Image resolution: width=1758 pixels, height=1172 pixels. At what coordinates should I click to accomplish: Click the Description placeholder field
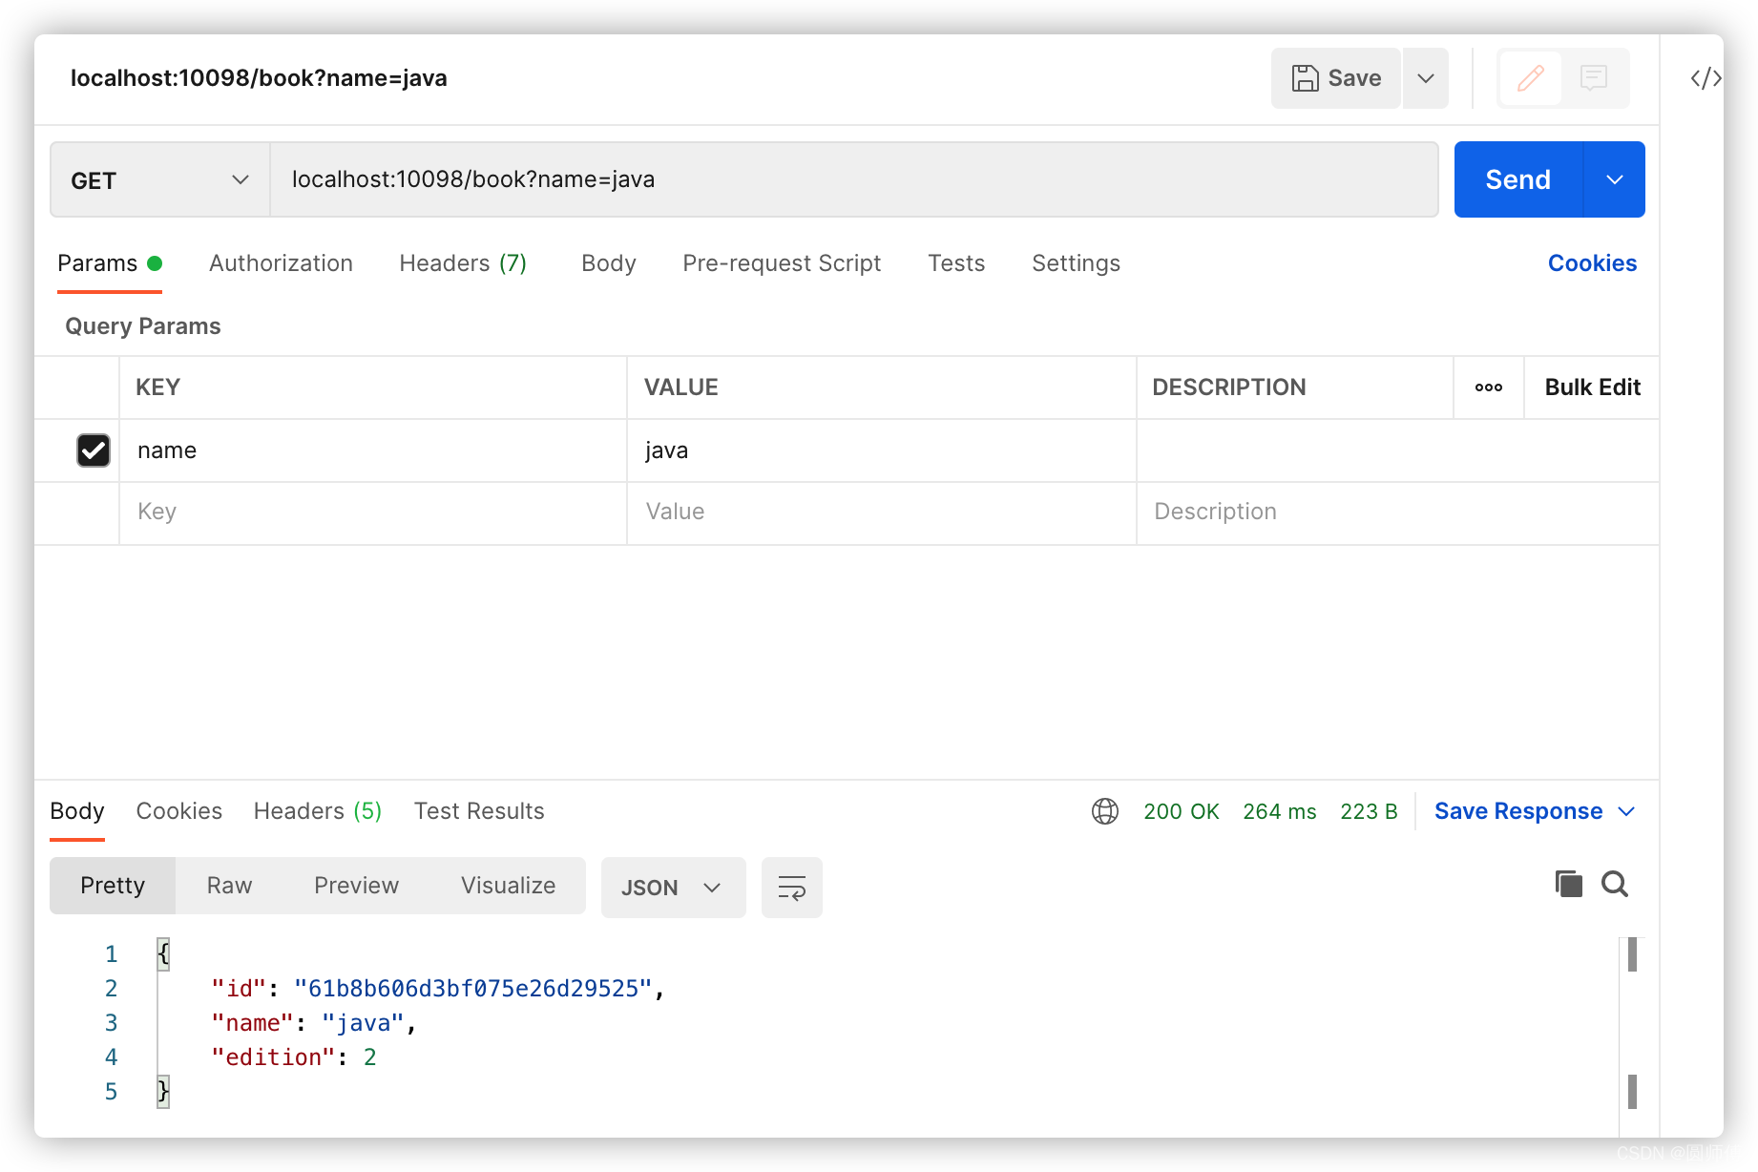pyautogui.click(x=1397, y=513)
